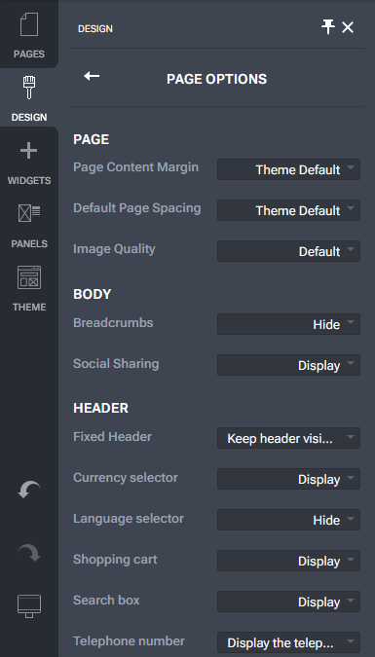The image size is (375, 657).
Task: Go back from Page Options
Action: 92,76
